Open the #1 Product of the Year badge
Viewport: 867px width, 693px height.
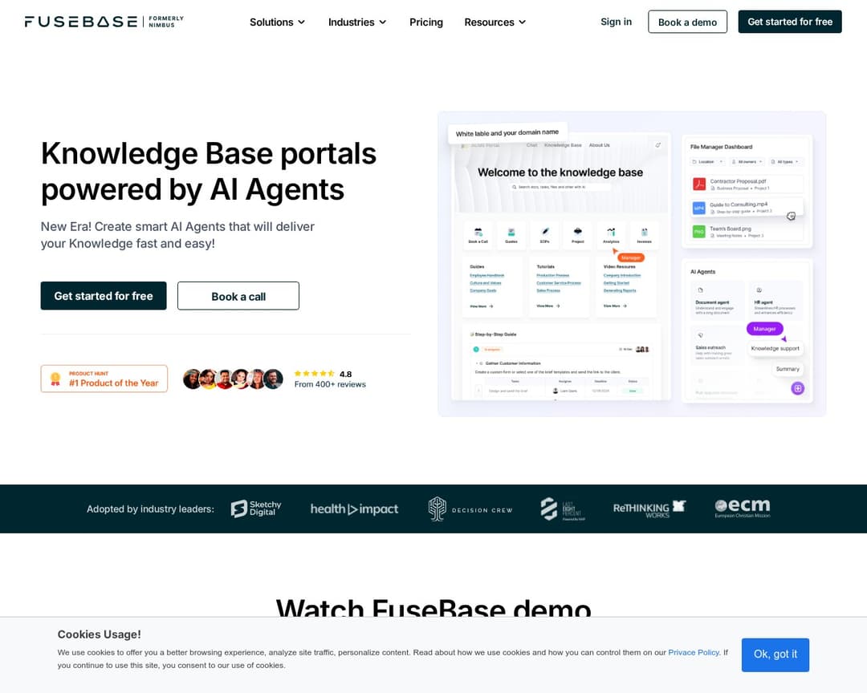pos(104,379)
